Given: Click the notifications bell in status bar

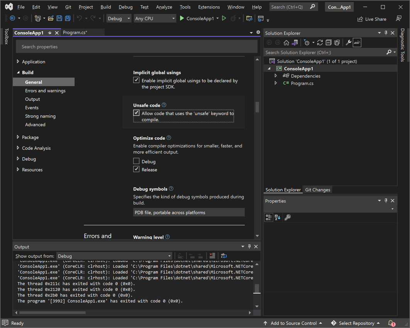Looking at the screenshot, I should (391, 323).
